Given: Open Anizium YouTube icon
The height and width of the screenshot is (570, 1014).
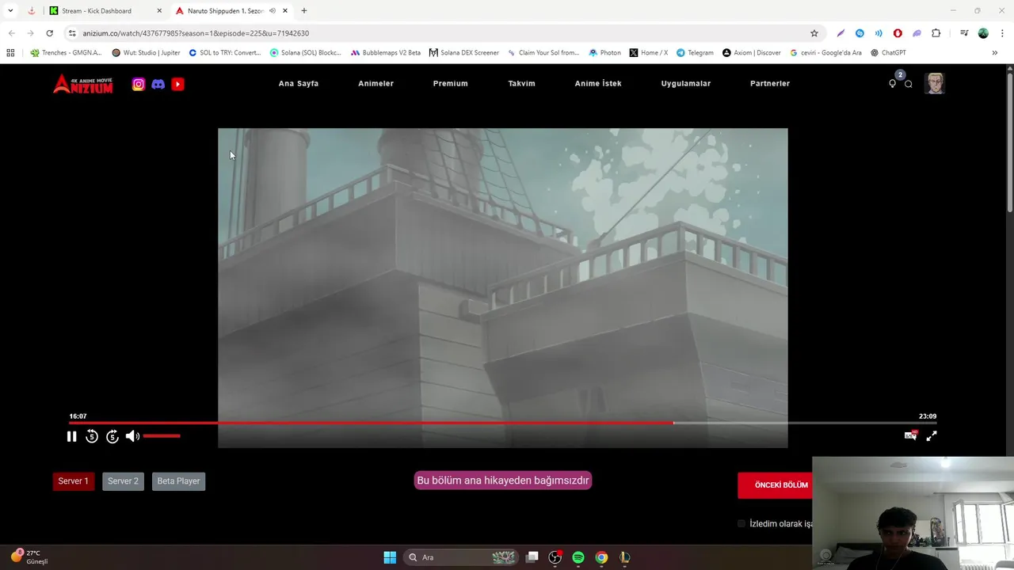Looking at the screenshot, I should click(177, 84).
